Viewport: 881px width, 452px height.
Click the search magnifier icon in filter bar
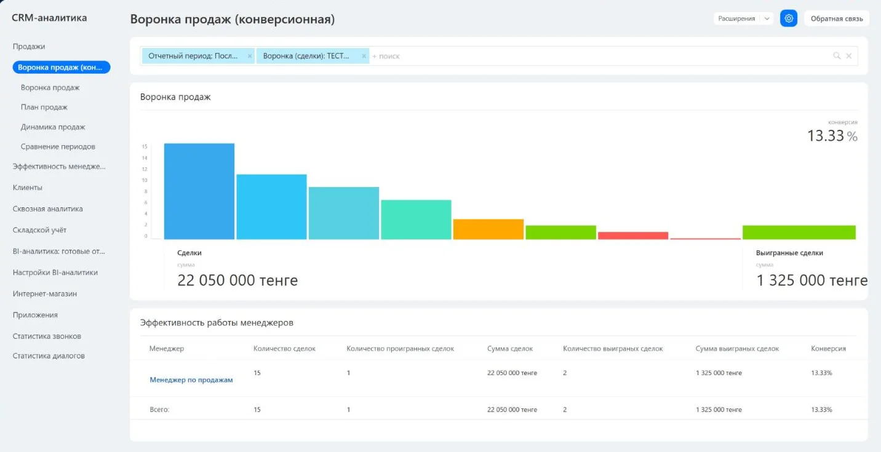[837, 56]
